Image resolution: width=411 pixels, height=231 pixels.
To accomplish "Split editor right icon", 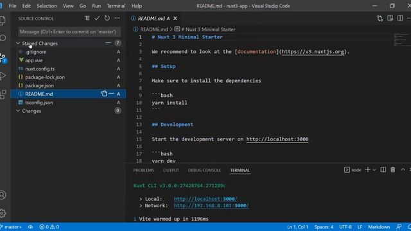I will 400,19.
